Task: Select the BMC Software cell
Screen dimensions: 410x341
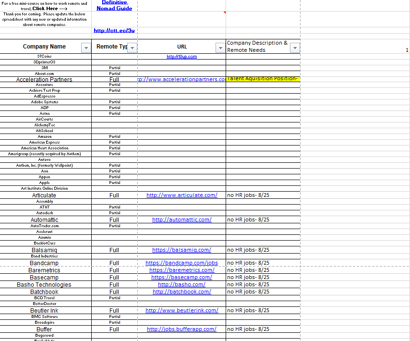Action: point(45,317)
